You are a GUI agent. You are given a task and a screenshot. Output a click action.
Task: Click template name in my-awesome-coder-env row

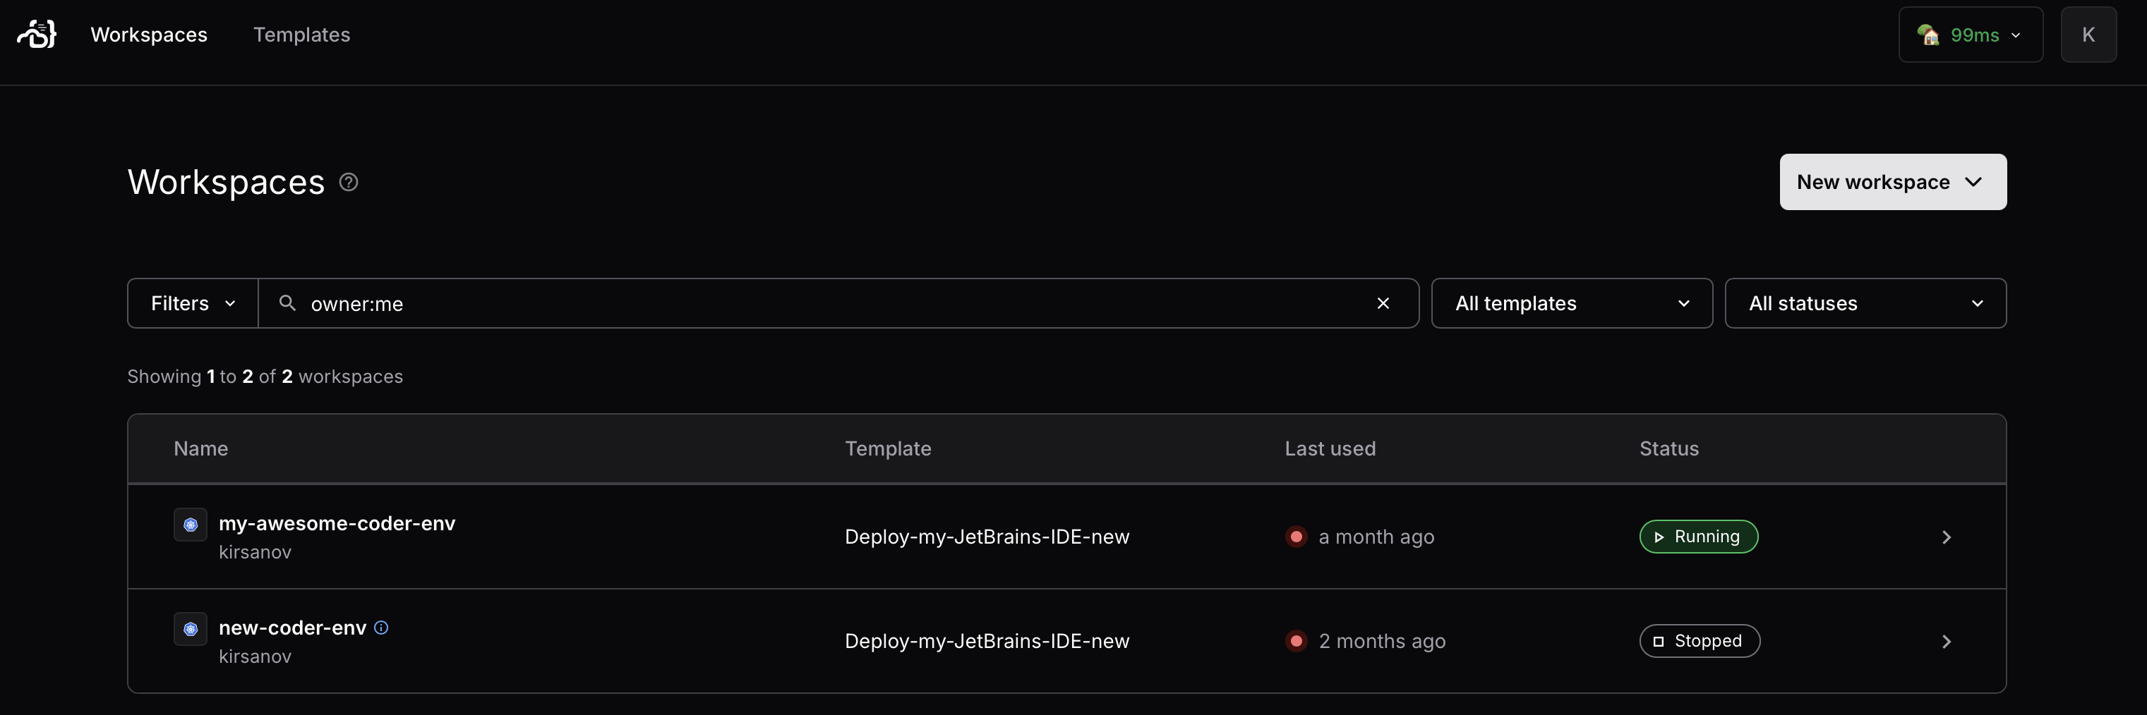click(x=987, y=537)
